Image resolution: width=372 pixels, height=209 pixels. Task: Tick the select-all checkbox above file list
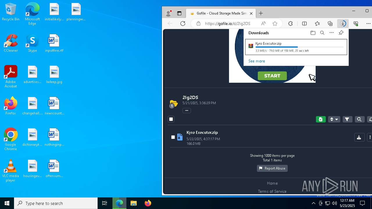(x=171, y=119)
